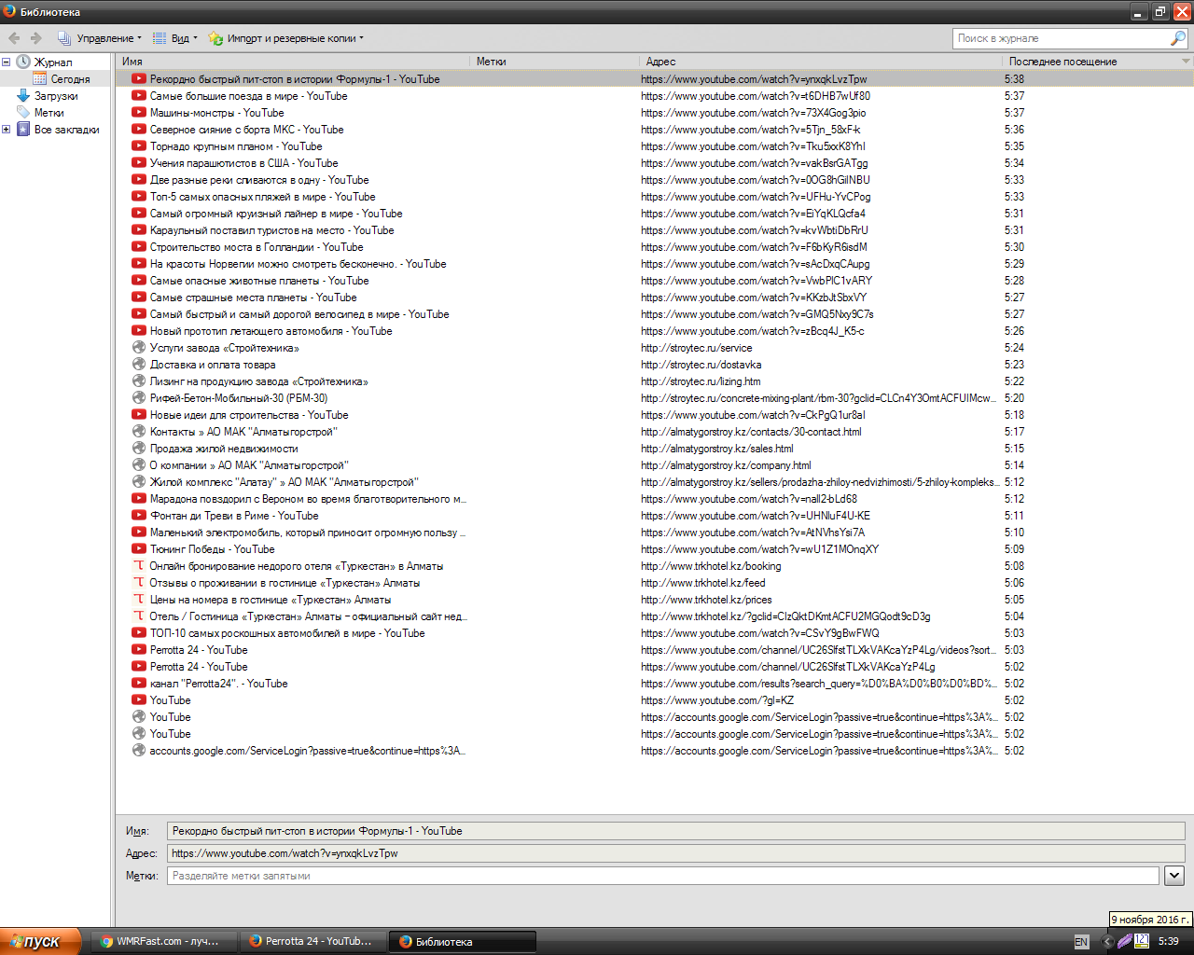Switch to WMRFast.com taskbar window

(163, 942)
